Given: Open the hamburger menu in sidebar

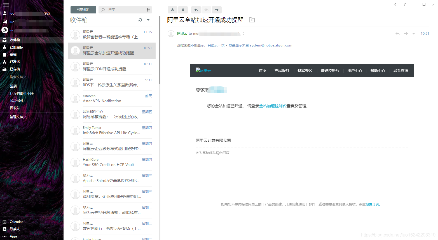Looking at the screenshot, I should [6, 5].
